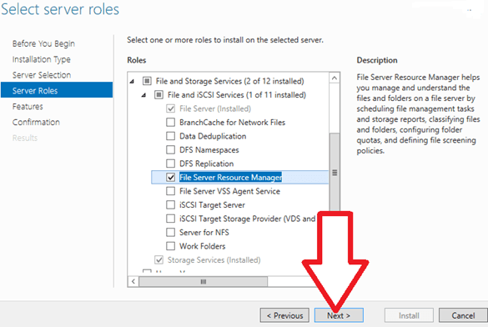
Task: Enable the Data Deduplication role checkbox
Action: click(170, 136)
